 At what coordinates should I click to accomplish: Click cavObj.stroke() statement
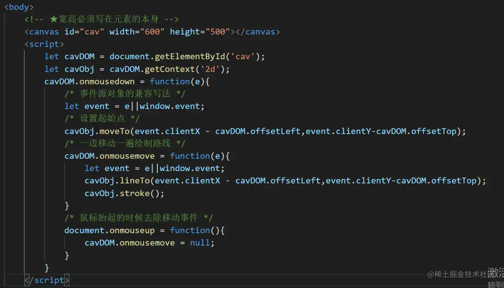[x=125, y=193]
